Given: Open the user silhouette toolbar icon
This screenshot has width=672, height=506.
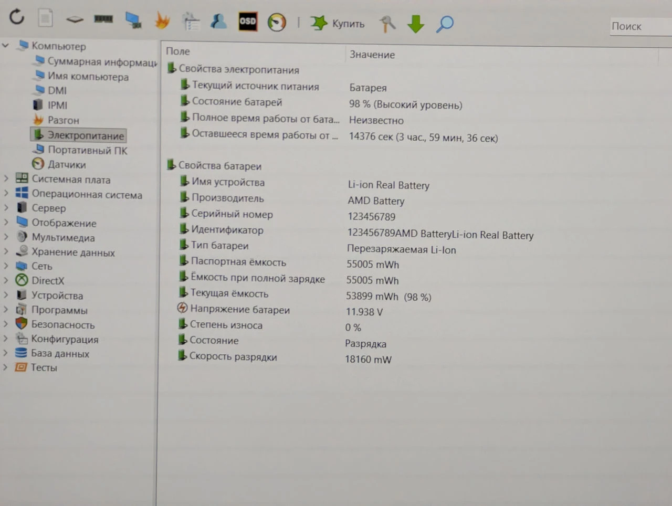Looking at the screenshot, I should 218,22.
